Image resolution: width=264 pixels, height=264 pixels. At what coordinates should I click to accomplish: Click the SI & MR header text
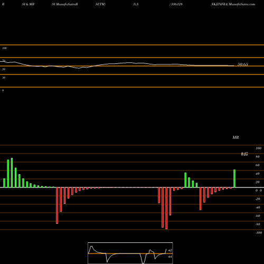[28, 4]
